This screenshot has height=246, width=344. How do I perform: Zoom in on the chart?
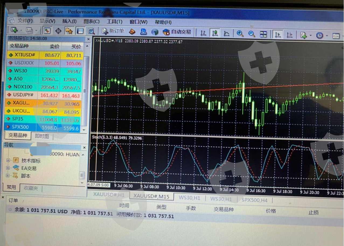tap(240, 34)
